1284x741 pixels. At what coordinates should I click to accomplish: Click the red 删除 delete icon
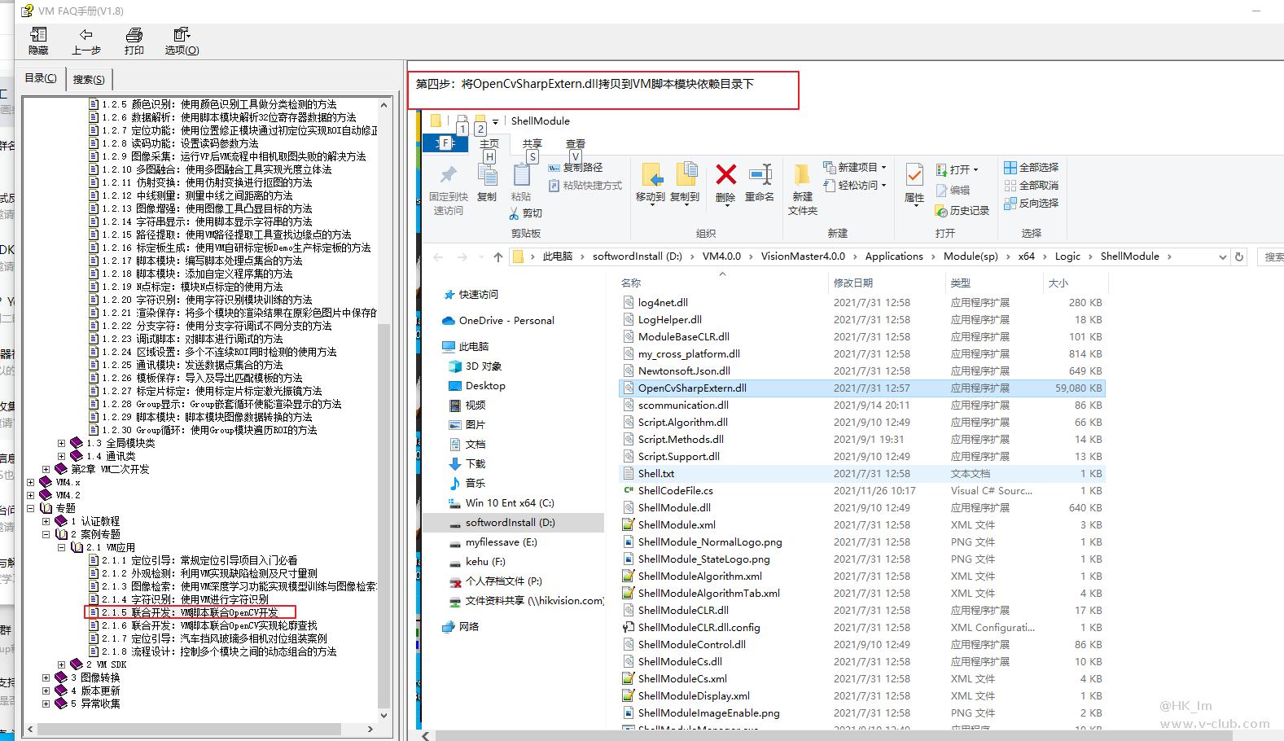[725, 175]
